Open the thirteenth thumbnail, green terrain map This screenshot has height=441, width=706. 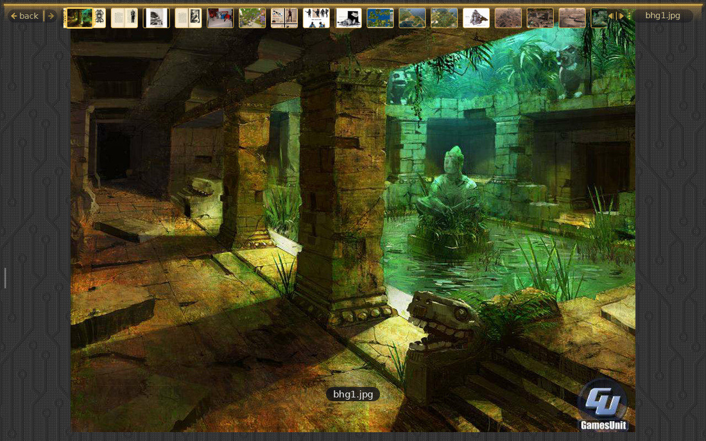[x=444, y=18]
